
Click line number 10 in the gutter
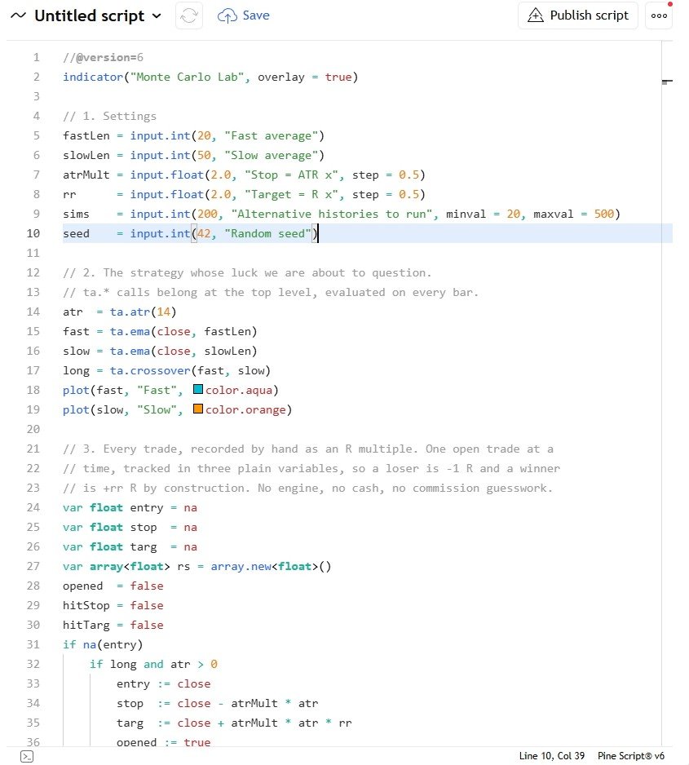point(33,234)
